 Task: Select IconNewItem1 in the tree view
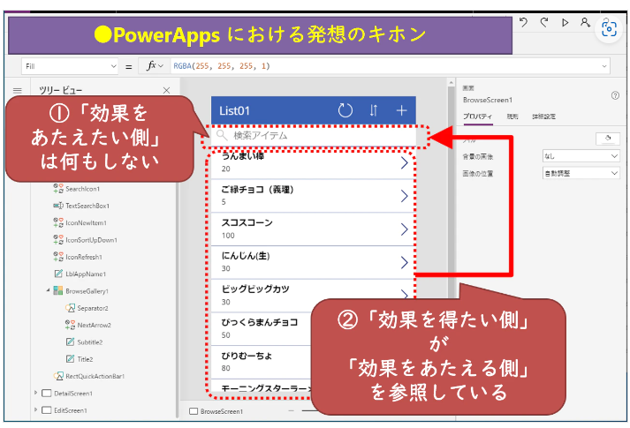[86, 222]
